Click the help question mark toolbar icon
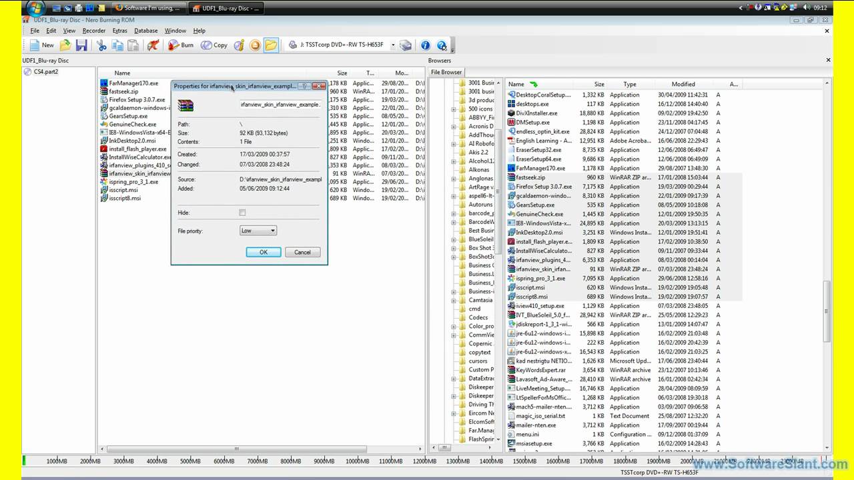The height and width of the screenshot is (480, 854). click(x=442, y=45)
